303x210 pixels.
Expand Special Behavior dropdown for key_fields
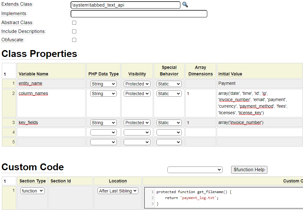coord(169,123)
